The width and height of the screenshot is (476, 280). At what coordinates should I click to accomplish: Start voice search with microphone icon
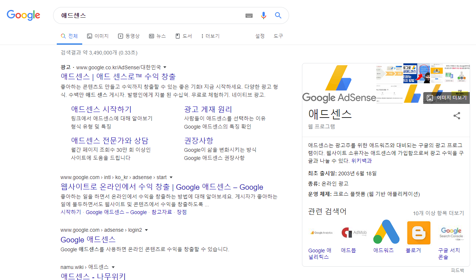coord(264,15)
